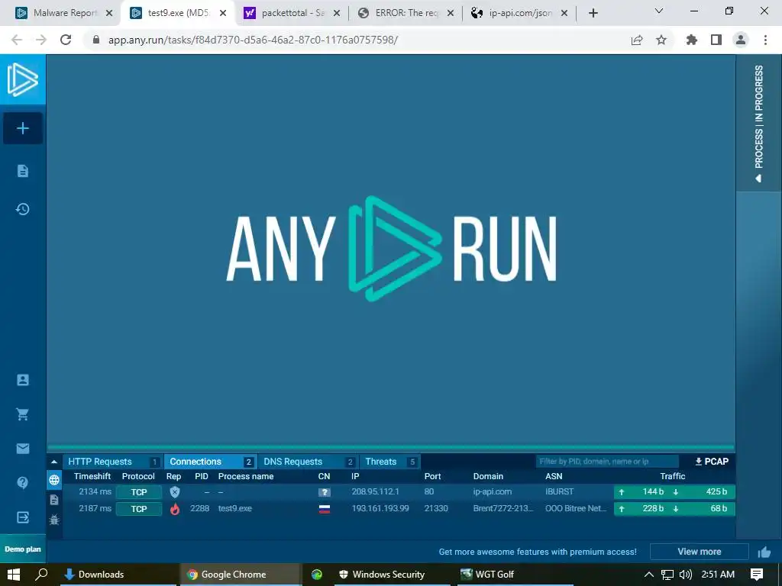
Task: Open the notification center icon
Action: click(x=757, y=575)
